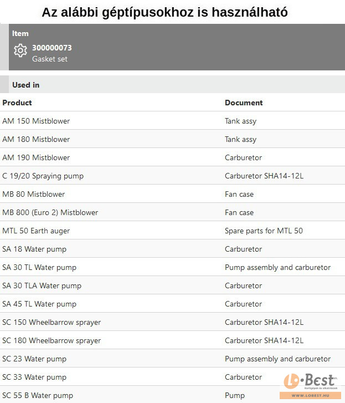Image resolution: width=345 pixels, height=403 pixels.
Task: Open Pump assembly document for SA 30 TL
Action: coord(277,267)
